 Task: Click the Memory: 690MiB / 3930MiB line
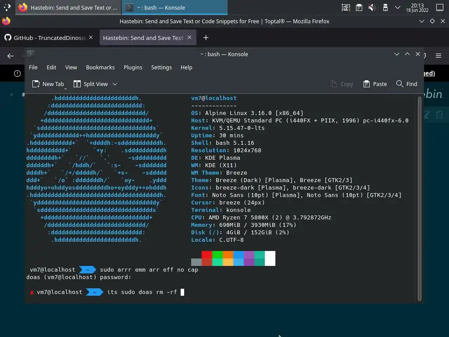point(244,225)
